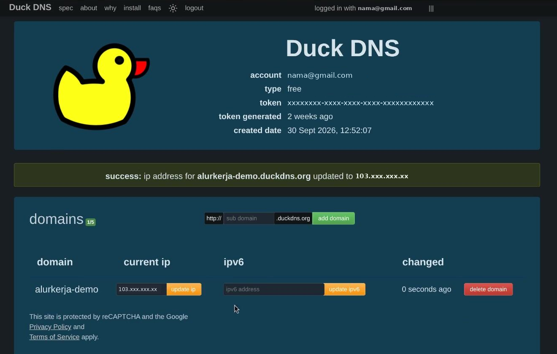The height and width of the screenshot is (354, 557).
Task: Click the update ipv6 button
Action: pyautogui.click(x=344, y=289)
